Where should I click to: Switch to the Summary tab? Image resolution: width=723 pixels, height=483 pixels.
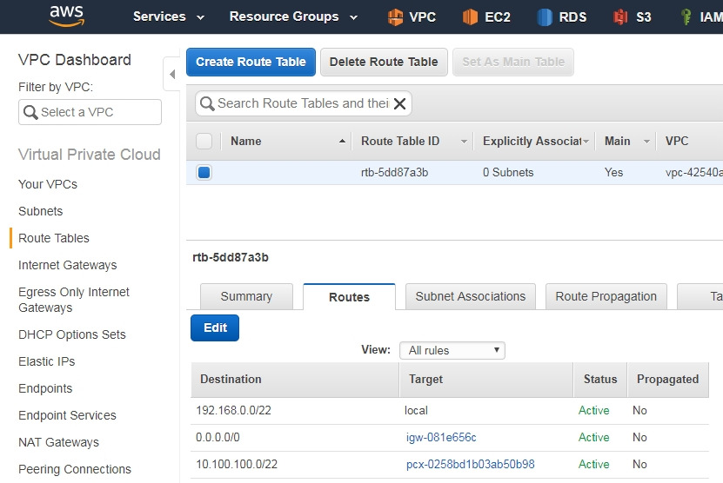(246, 296)
